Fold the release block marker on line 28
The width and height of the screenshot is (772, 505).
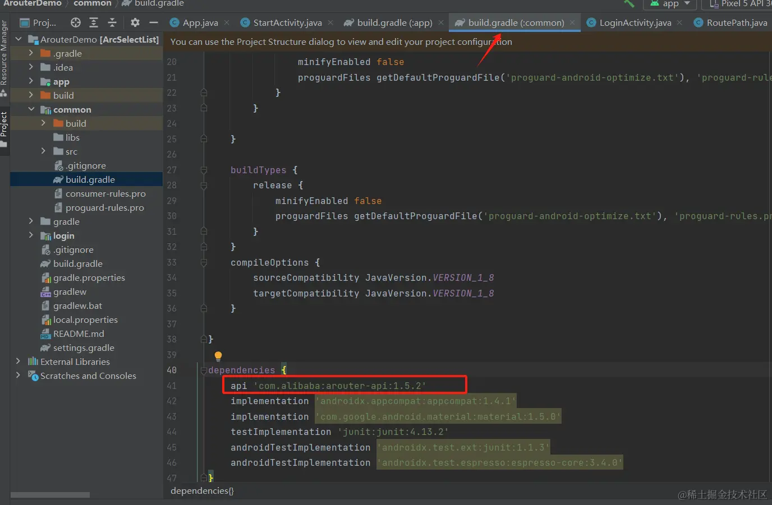click(204, 185)
